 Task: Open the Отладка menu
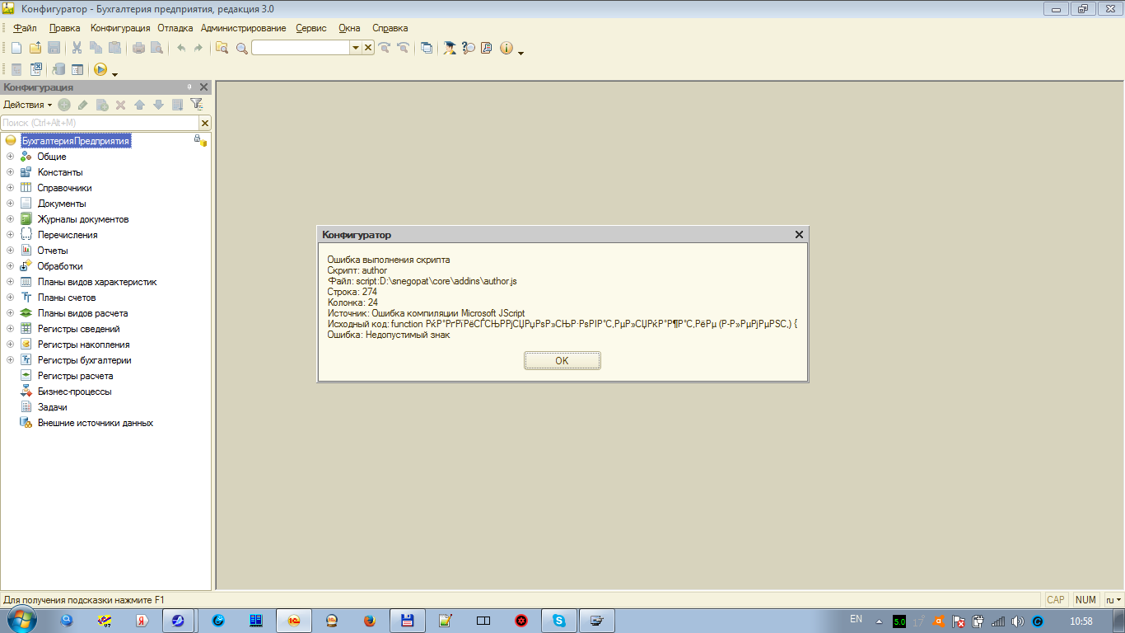[x=175, y=28]
